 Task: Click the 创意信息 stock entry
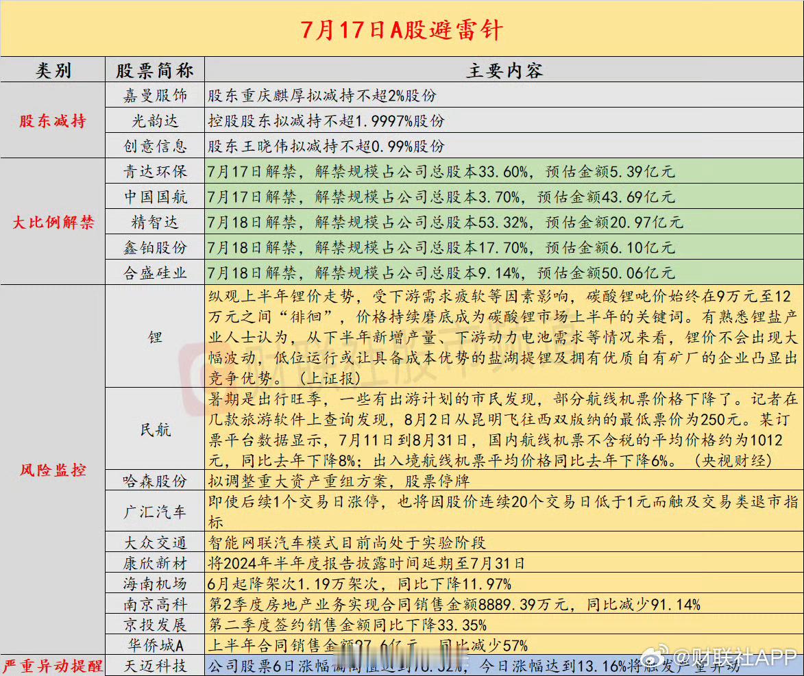coord(154,146)
